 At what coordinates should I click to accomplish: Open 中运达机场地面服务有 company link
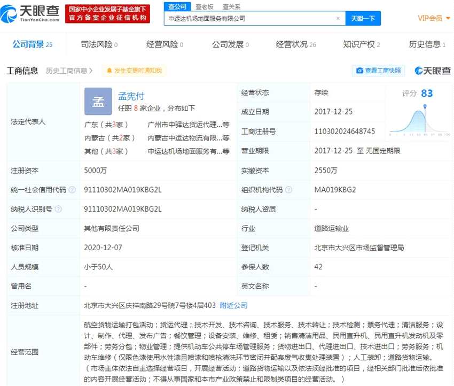(x=189, y=151)
